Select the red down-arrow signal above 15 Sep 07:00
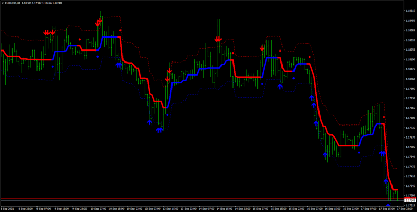Viewport: 417px width, 212px height. point(262,48)
